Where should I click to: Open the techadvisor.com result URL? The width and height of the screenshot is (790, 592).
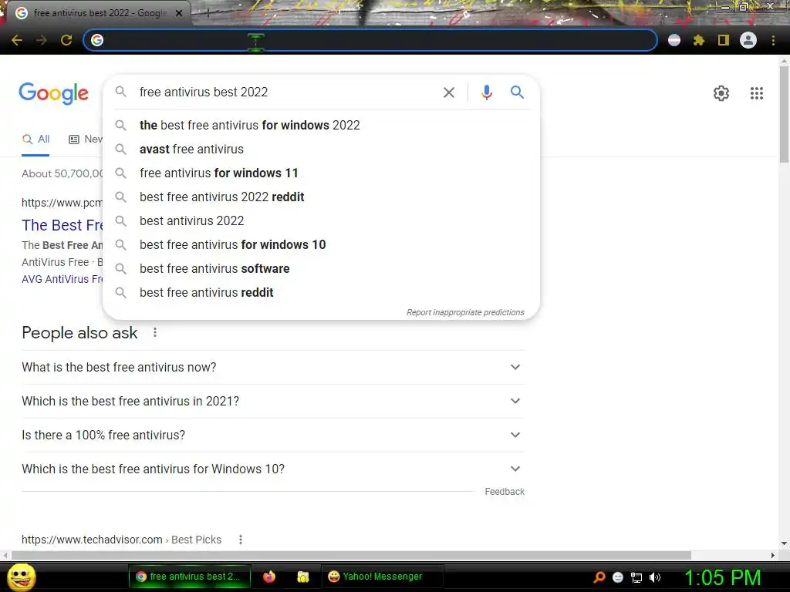pyautogui.click(x=121, y=540)
